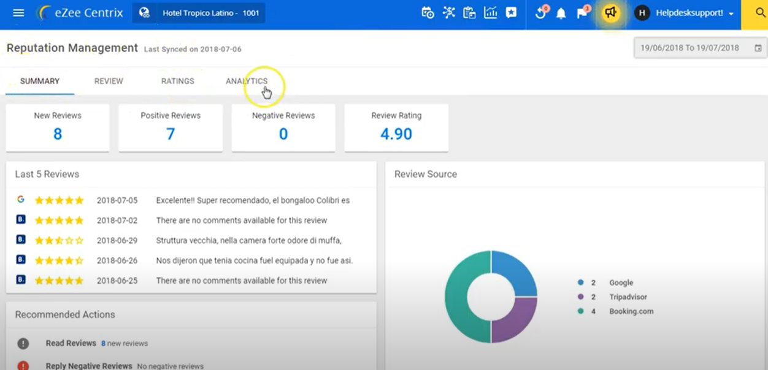
Task: Click the Tripadvisor legend label
Action: (x=628, y=296)
